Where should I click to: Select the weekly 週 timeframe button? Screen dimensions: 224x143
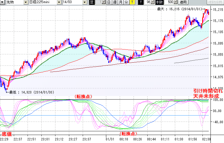pos(115,2)
